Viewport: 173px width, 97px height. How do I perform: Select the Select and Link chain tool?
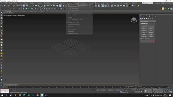(x=8, y=6)
